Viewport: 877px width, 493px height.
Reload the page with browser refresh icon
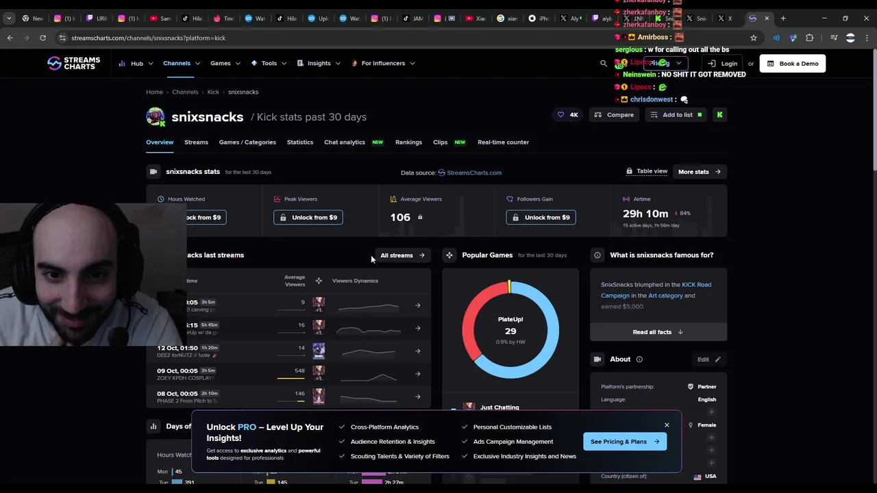(42, 38)
